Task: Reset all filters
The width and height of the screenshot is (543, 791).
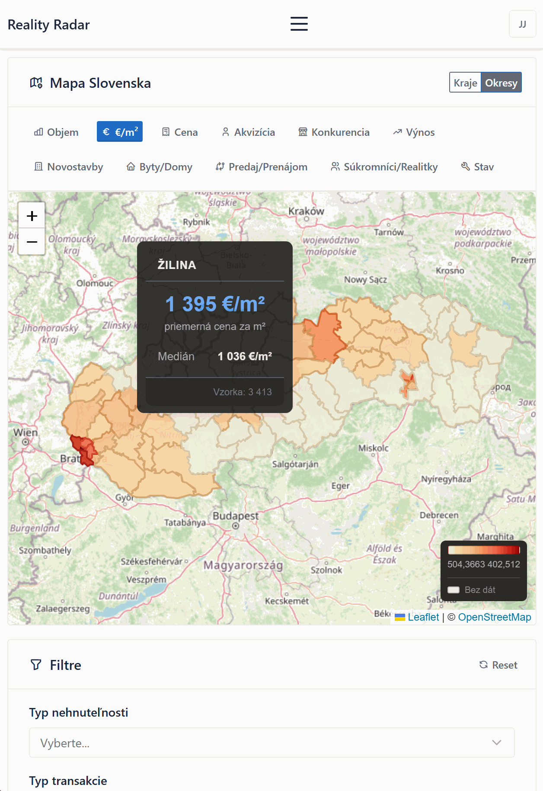Action: 498,665
